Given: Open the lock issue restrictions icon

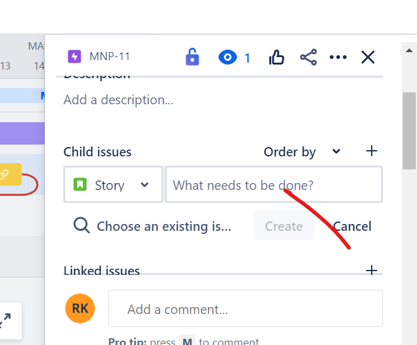Looking at the screenshot, I should tap(192, 57).
